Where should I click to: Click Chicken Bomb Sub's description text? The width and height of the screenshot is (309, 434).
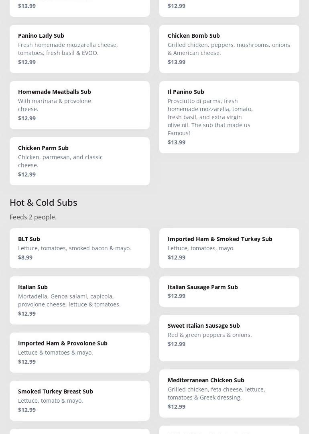pyautogui.click(x=228, y=49)
